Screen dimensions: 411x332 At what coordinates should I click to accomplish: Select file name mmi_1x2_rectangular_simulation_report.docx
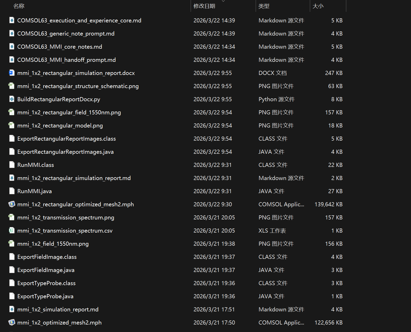(76, 73)
